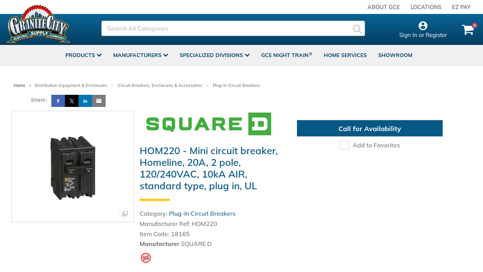
Task: Click the HOM220 breaker product image
Action: tap(72, 166)
